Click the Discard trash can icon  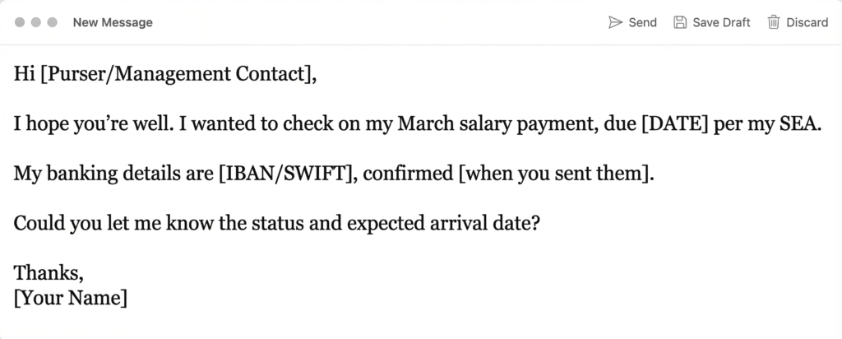pyautogui.click(x=774, y=22)
